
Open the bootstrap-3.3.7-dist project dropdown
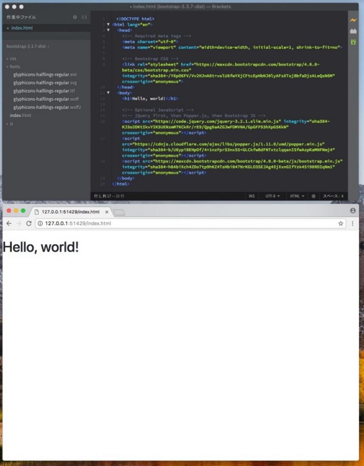(28, 47)
